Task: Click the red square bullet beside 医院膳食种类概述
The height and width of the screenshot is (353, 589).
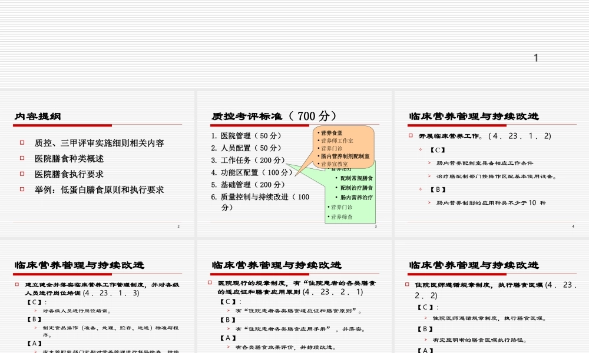Action: pyautogui.click(x=22, y=158)
